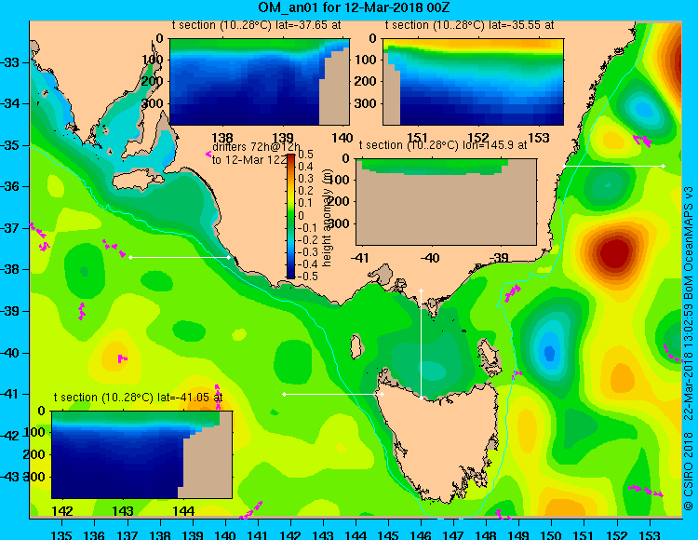Click the white transect line at lat -35.55
698x540 pixels.
(x=614, y=166)
